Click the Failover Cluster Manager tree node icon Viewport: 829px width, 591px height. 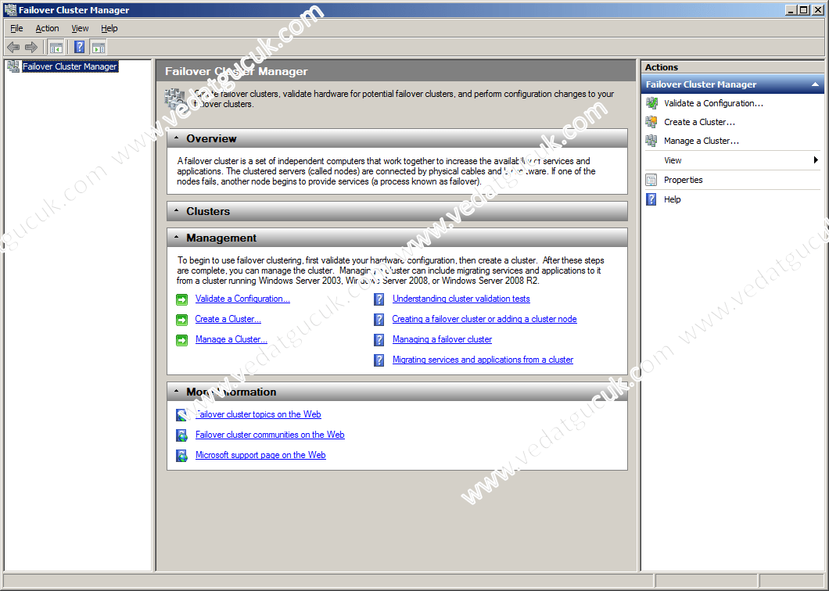coord(13,66)
